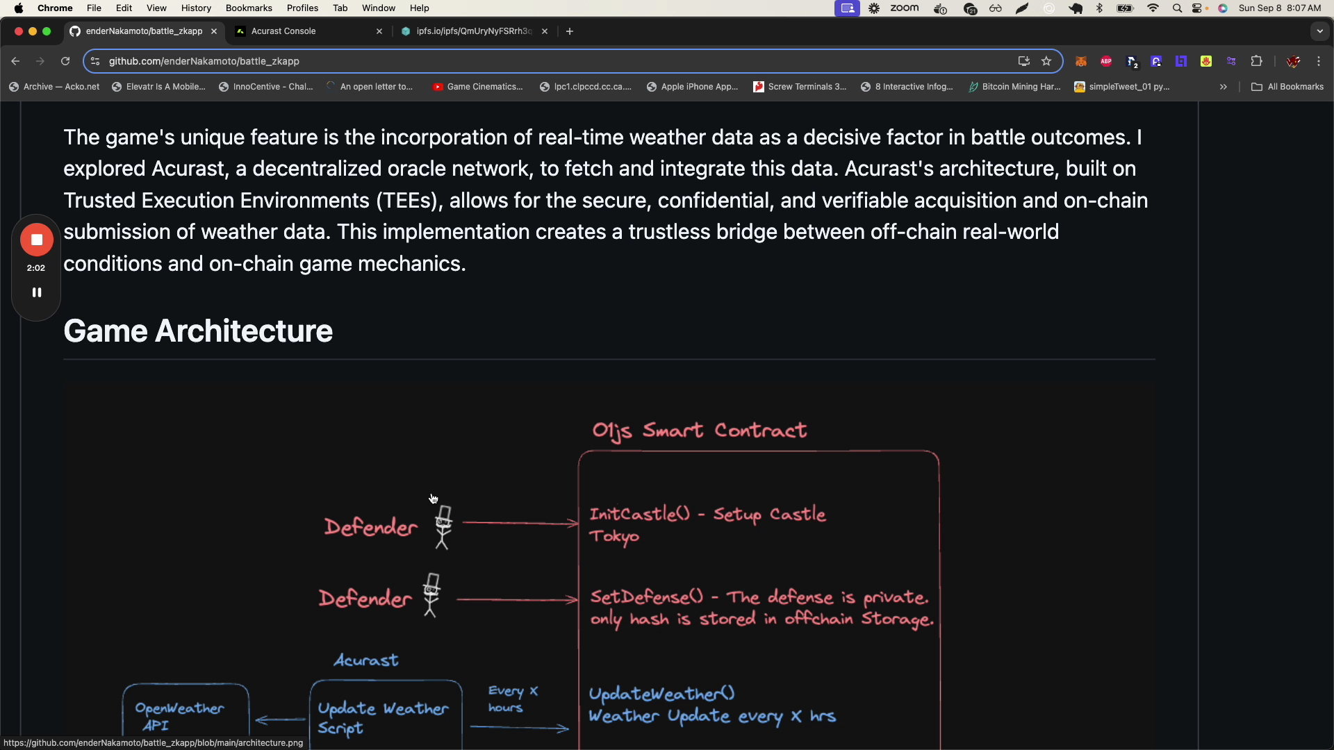This screenshot has width=1334, height=750.
Task: Select the enderNakamoto/battle_zkapp tab
Action: click(144, 31)
